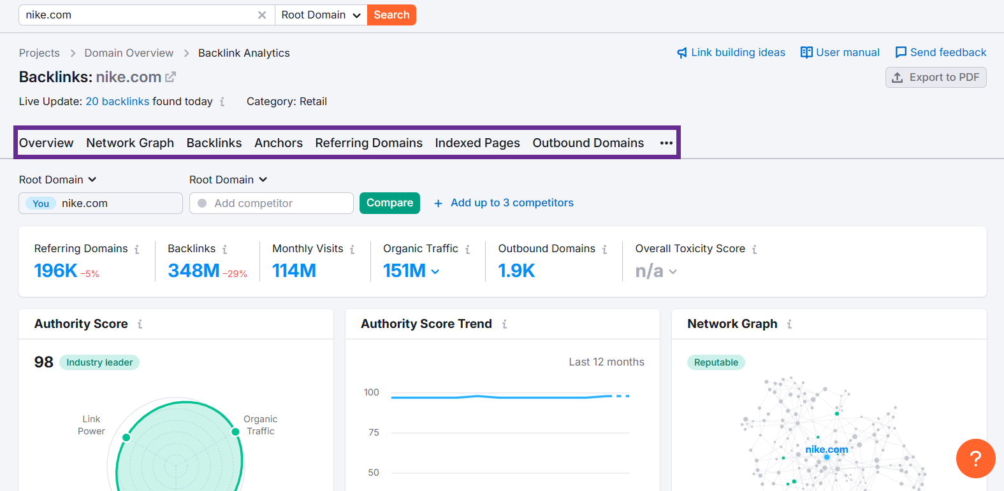This screenshot has width=1004, height=491.
Task: Click Backlinks value 348M
Action: click(x=194, y=271)
